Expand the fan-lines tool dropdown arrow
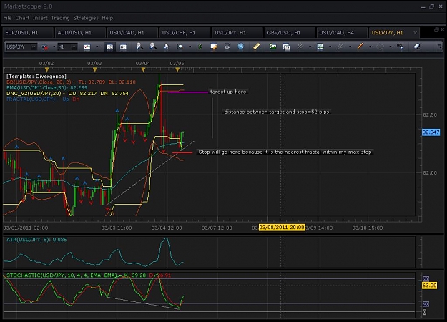447x322 pixels. tap(350, 47)
